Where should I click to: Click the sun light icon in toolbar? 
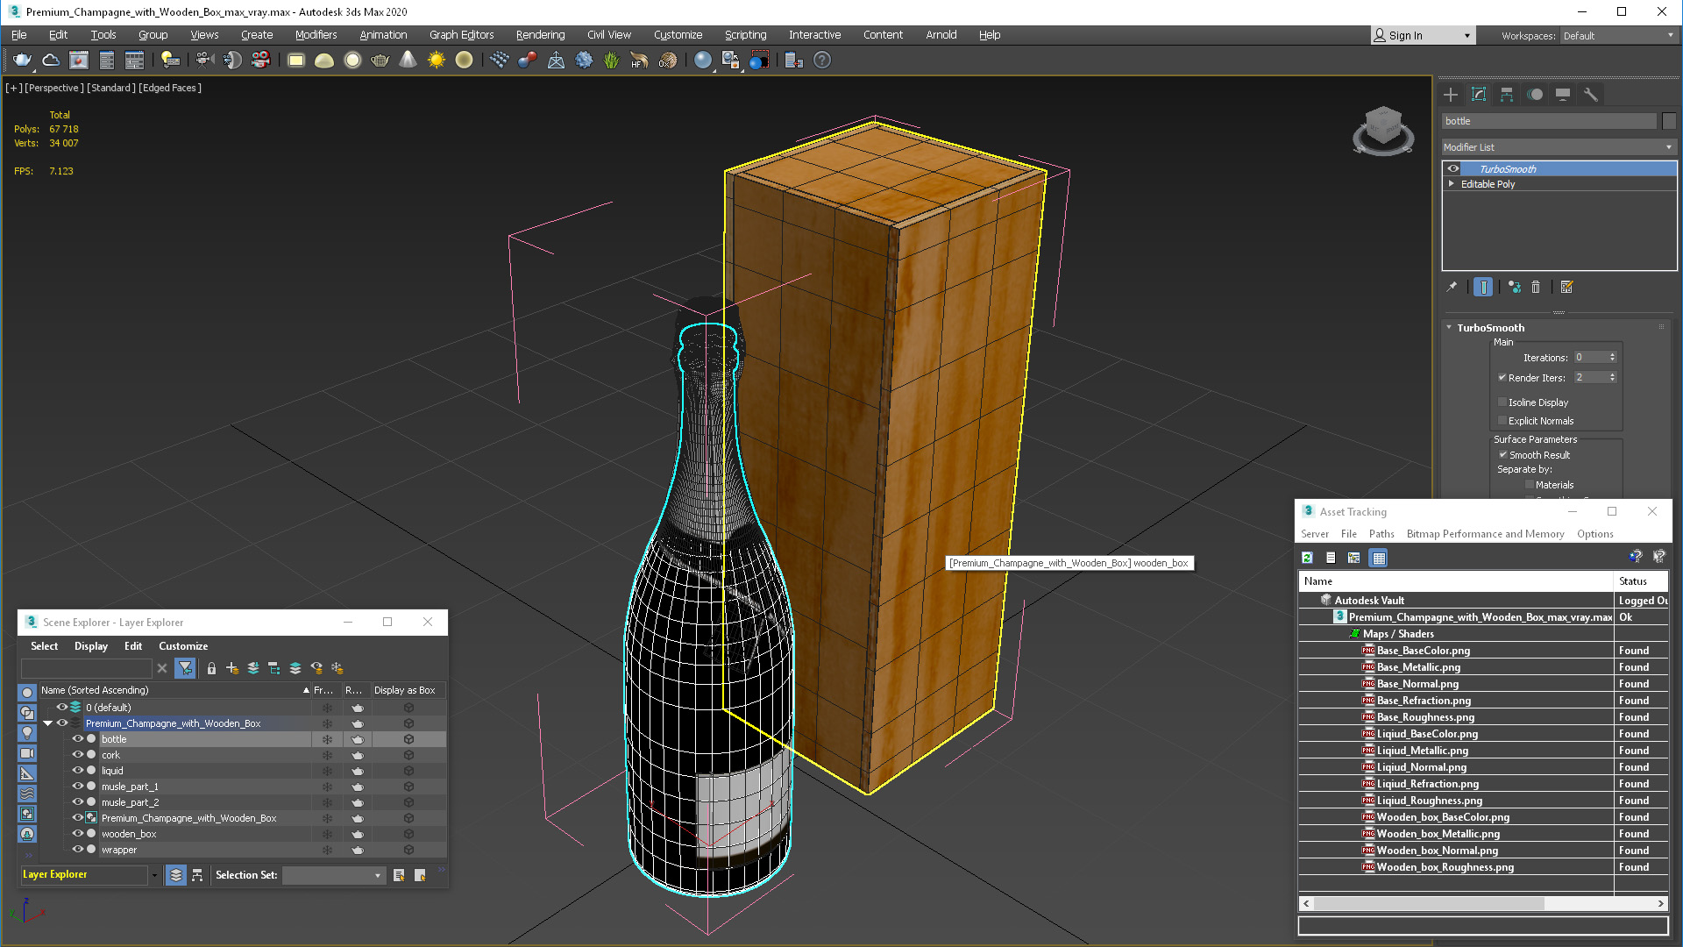point(436,60)
